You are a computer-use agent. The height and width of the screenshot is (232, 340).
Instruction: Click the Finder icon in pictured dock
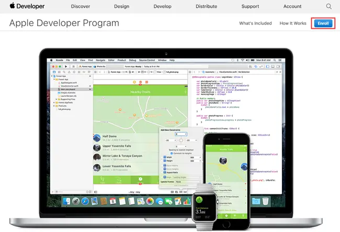tap(66, 201)
